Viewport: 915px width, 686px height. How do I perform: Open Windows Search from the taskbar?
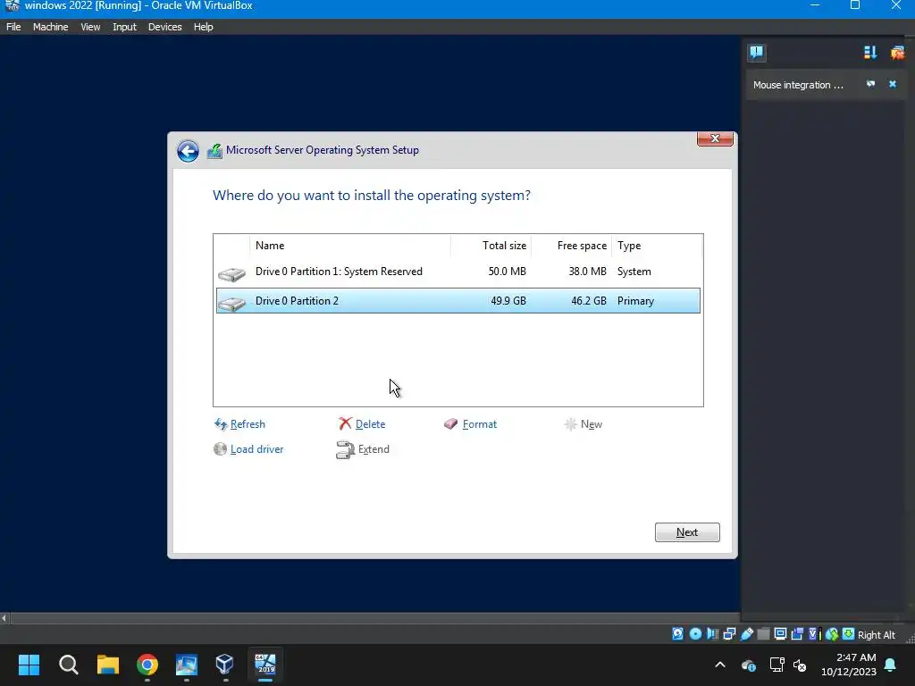tap(68, 665)
